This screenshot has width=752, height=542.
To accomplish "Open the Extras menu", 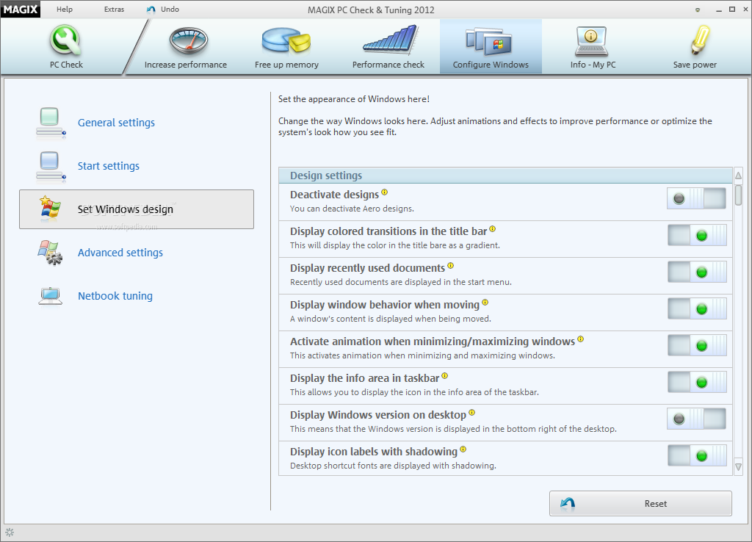I will pyautogui.click(x=114, y=9).
